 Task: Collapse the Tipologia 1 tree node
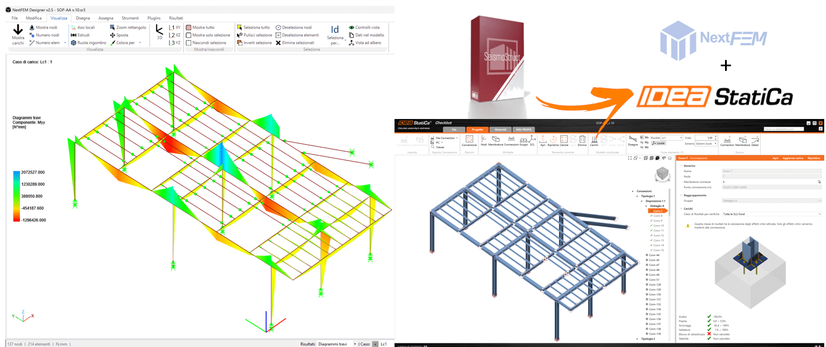[638, 196]
